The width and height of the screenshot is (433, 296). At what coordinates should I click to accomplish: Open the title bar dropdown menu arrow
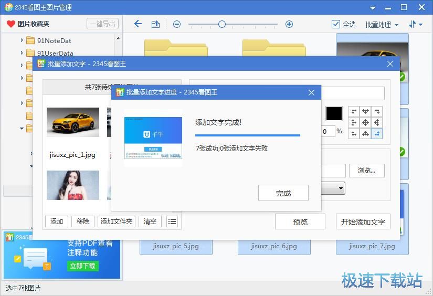[x=373, y=8]
